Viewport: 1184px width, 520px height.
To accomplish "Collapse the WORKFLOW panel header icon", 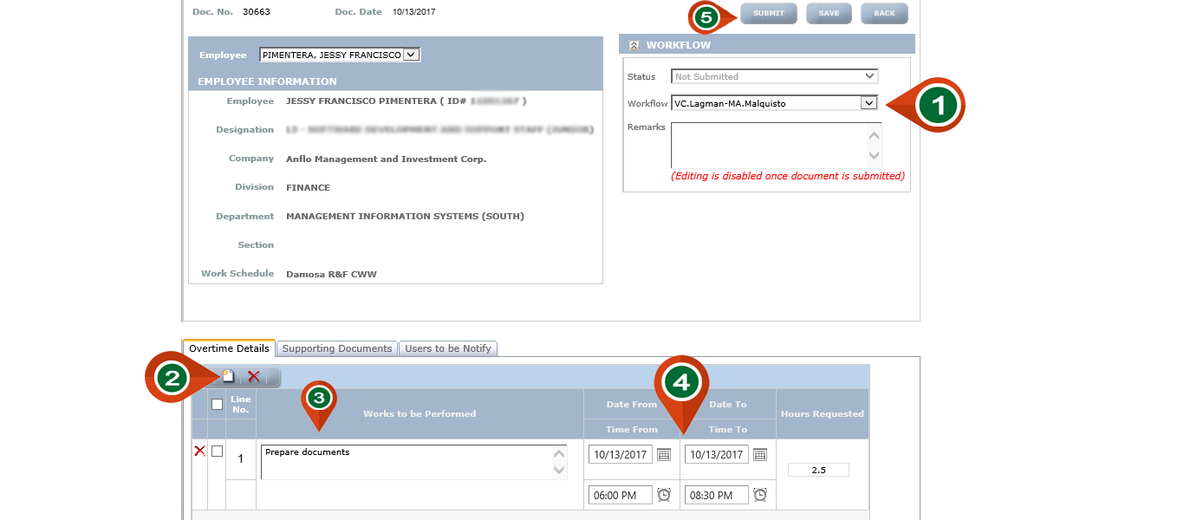I will [x=634, y=45].
